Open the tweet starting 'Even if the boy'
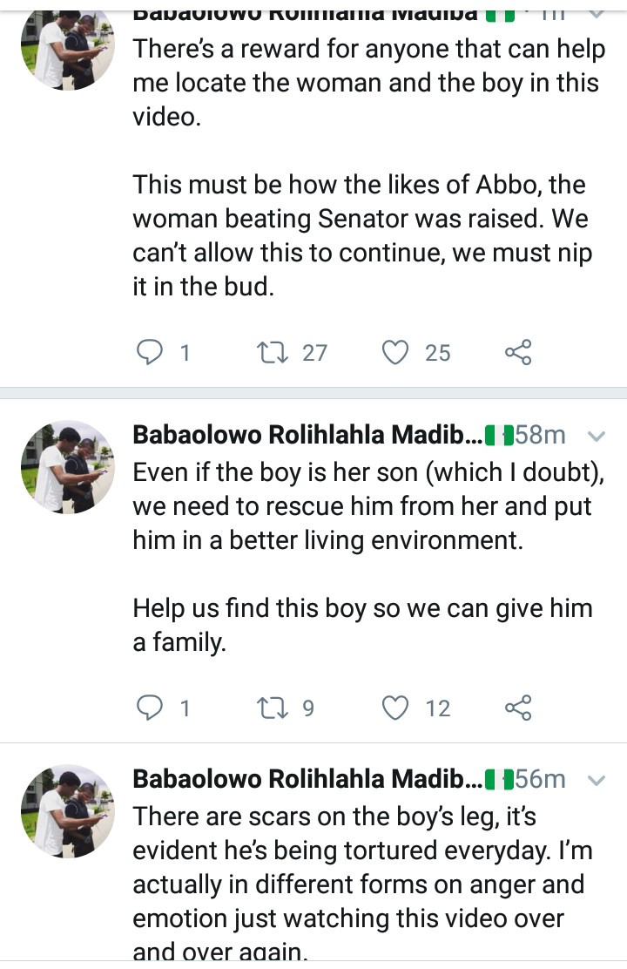Screen dimensions: 627x969 pos(366,540)
